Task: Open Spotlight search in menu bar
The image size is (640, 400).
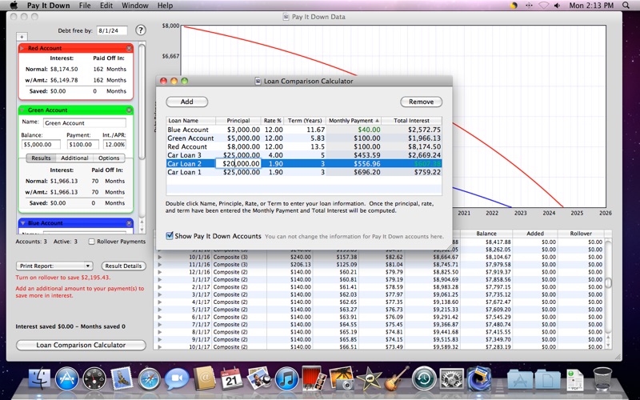Action: pyautogui.click(x=626, y=6)
